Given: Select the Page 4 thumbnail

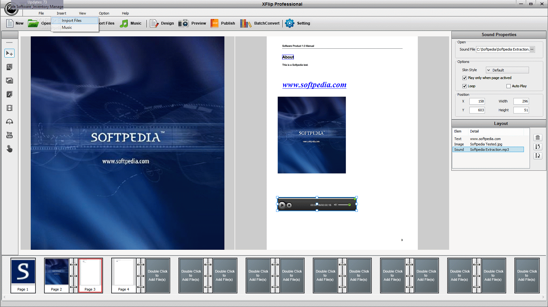Looking at the screenshot, I should 124,275.
